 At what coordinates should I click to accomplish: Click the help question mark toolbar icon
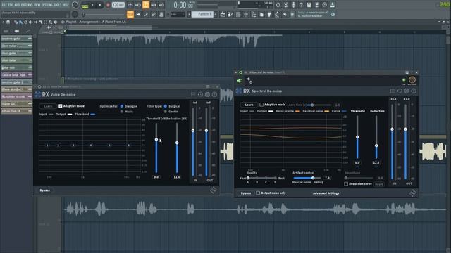pyautogui.click(x=301, y=5)
